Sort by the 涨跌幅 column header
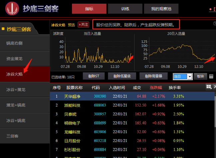The height and width of the screenshot is (158, 216). point(156,88)
